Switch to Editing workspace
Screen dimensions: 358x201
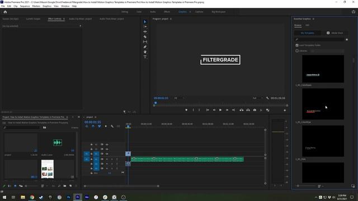(x=125, y=12)
